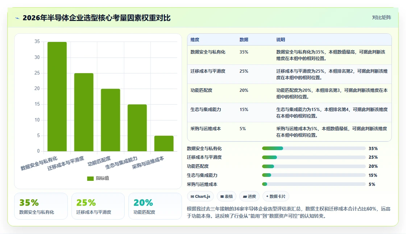406x234 pixels.
Task: Click the 迁移成本与平滑度 bar in the chart
Action: point(84,112)
